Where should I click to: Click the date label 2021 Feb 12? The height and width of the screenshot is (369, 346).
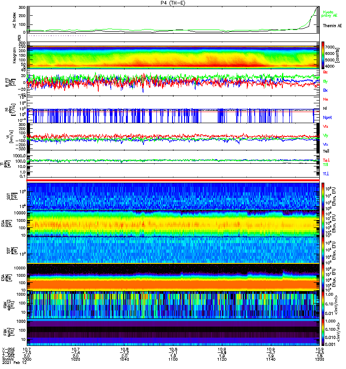point(14,363)
